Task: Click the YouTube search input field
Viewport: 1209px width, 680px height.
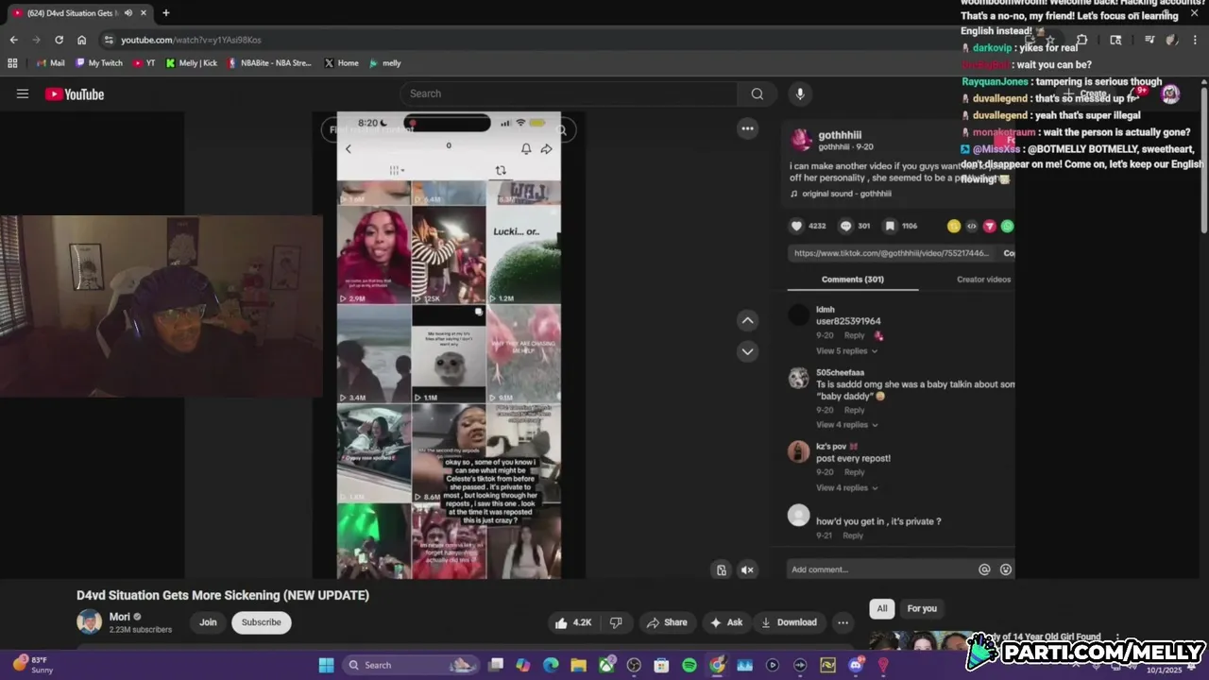Action: [569, 93]
